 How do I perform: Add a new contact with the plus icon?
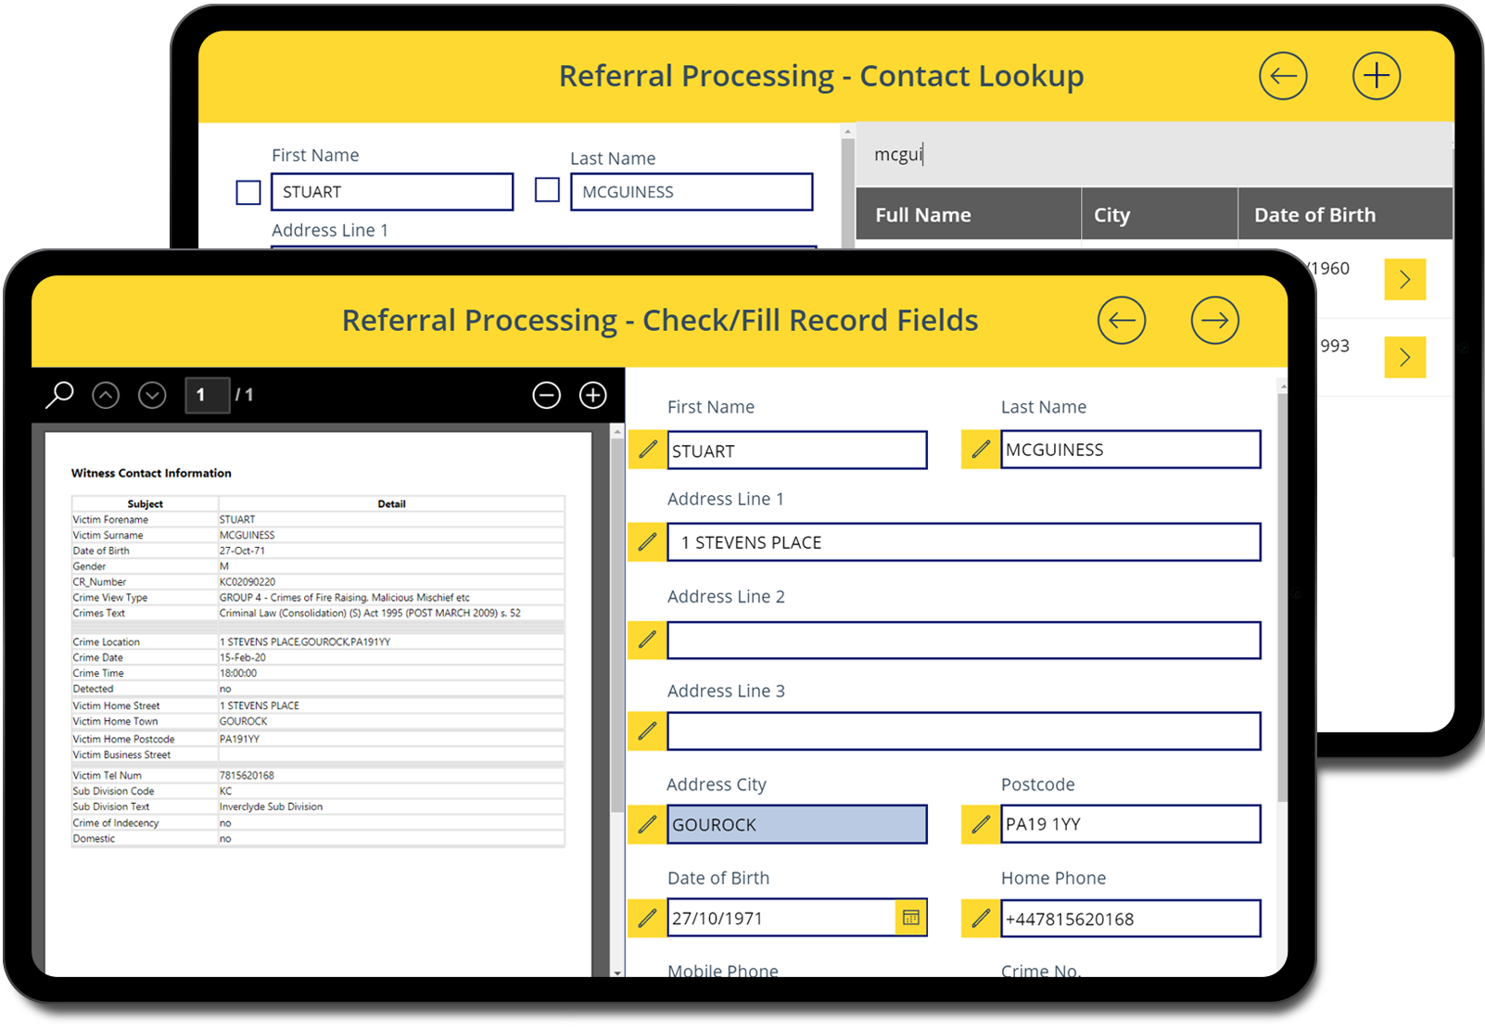tap(1376, 75)
